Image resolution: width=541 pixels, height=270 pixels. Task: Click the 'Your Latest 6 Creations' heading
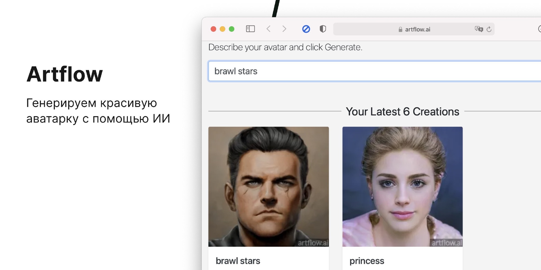pos(403,112)
